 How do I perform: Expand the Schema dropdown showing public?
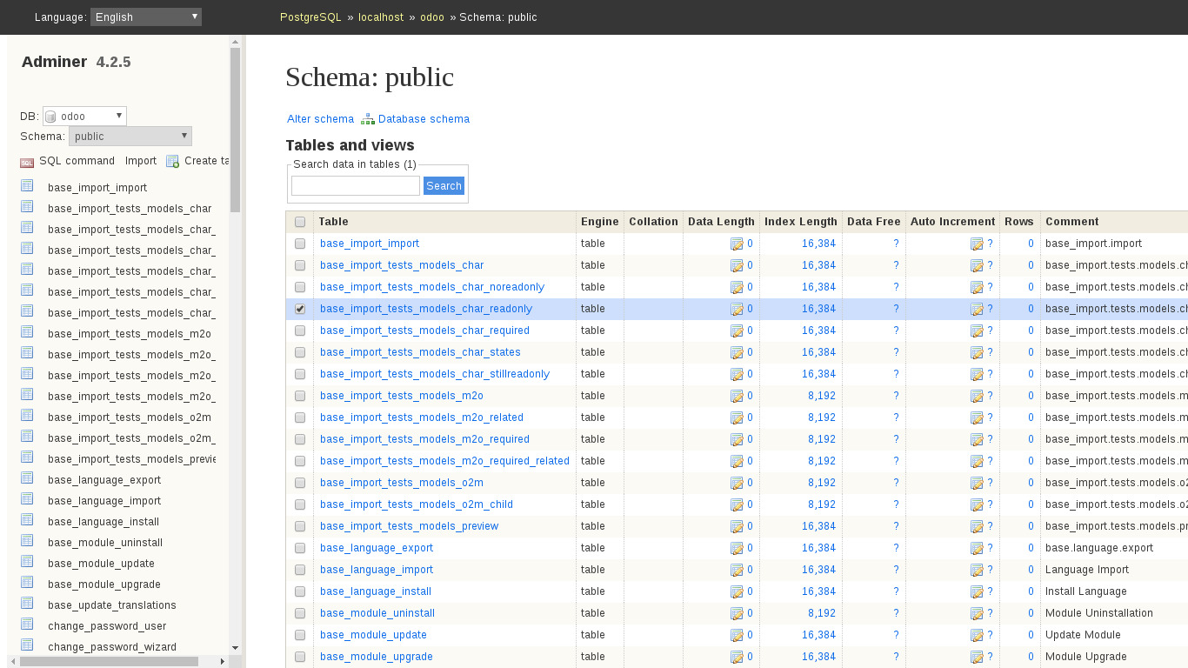click(130, 137)
